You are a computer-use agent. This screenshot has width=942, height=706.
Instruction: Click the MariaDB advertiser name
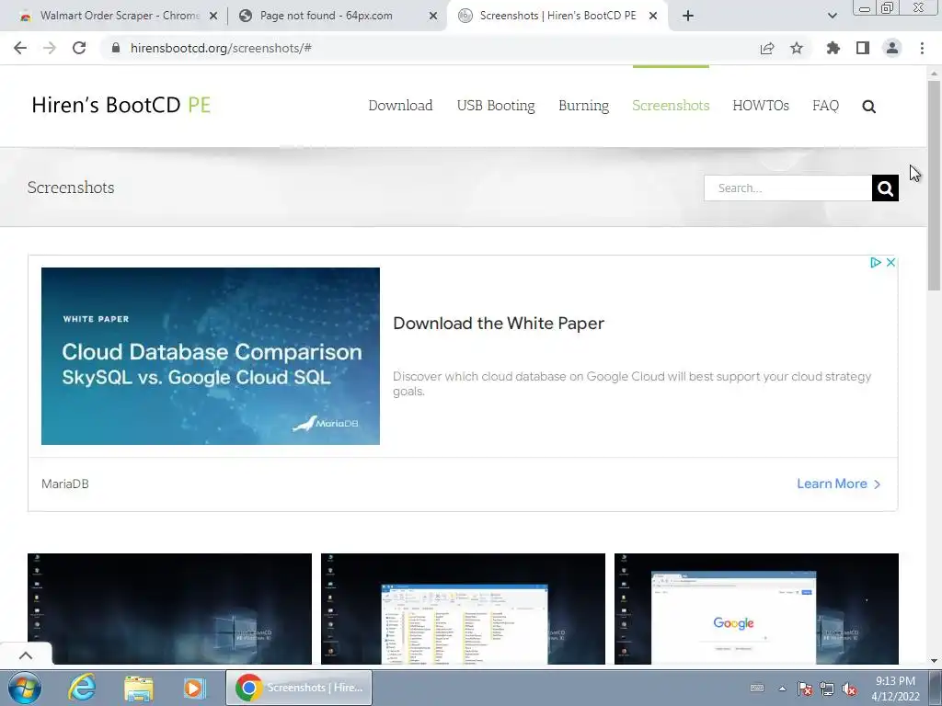coord(65,484)
